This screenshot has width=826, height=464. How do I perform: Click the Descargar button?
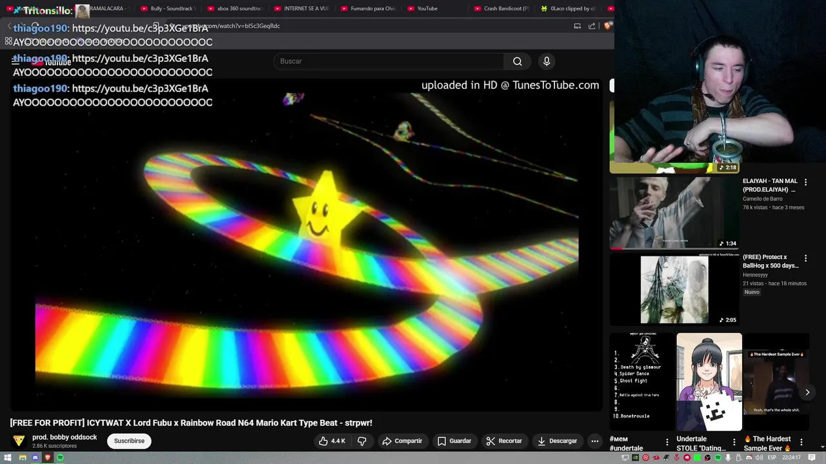coord(557,441)
